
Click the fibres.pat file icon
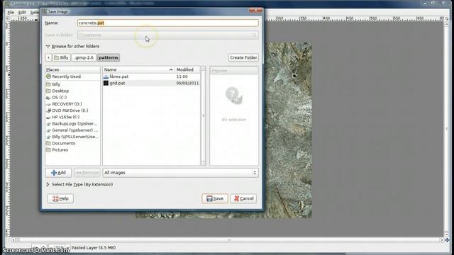point(106,76)
